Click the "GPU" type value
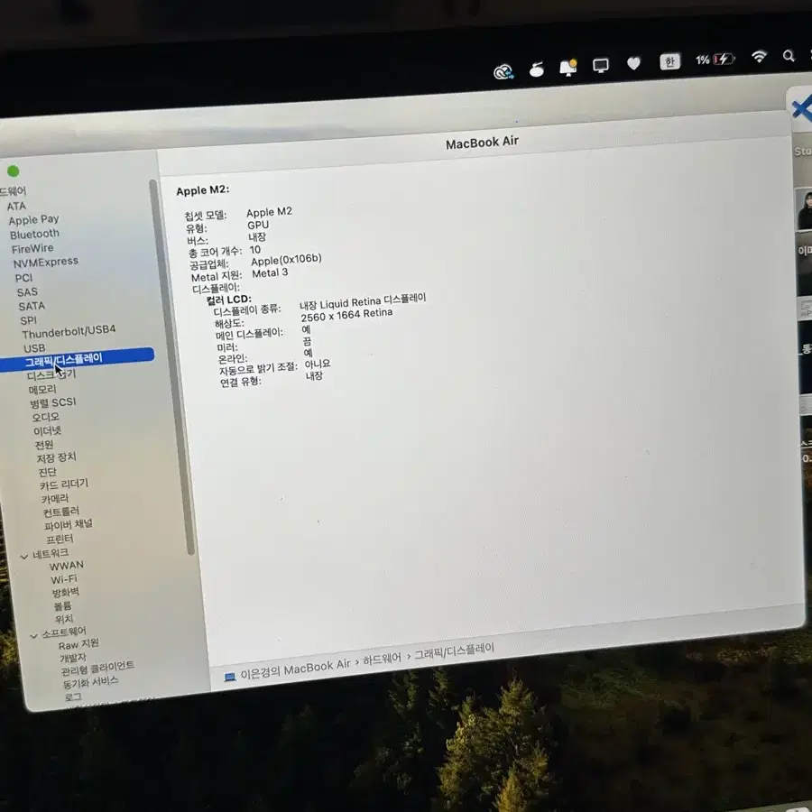 (258, 226)
